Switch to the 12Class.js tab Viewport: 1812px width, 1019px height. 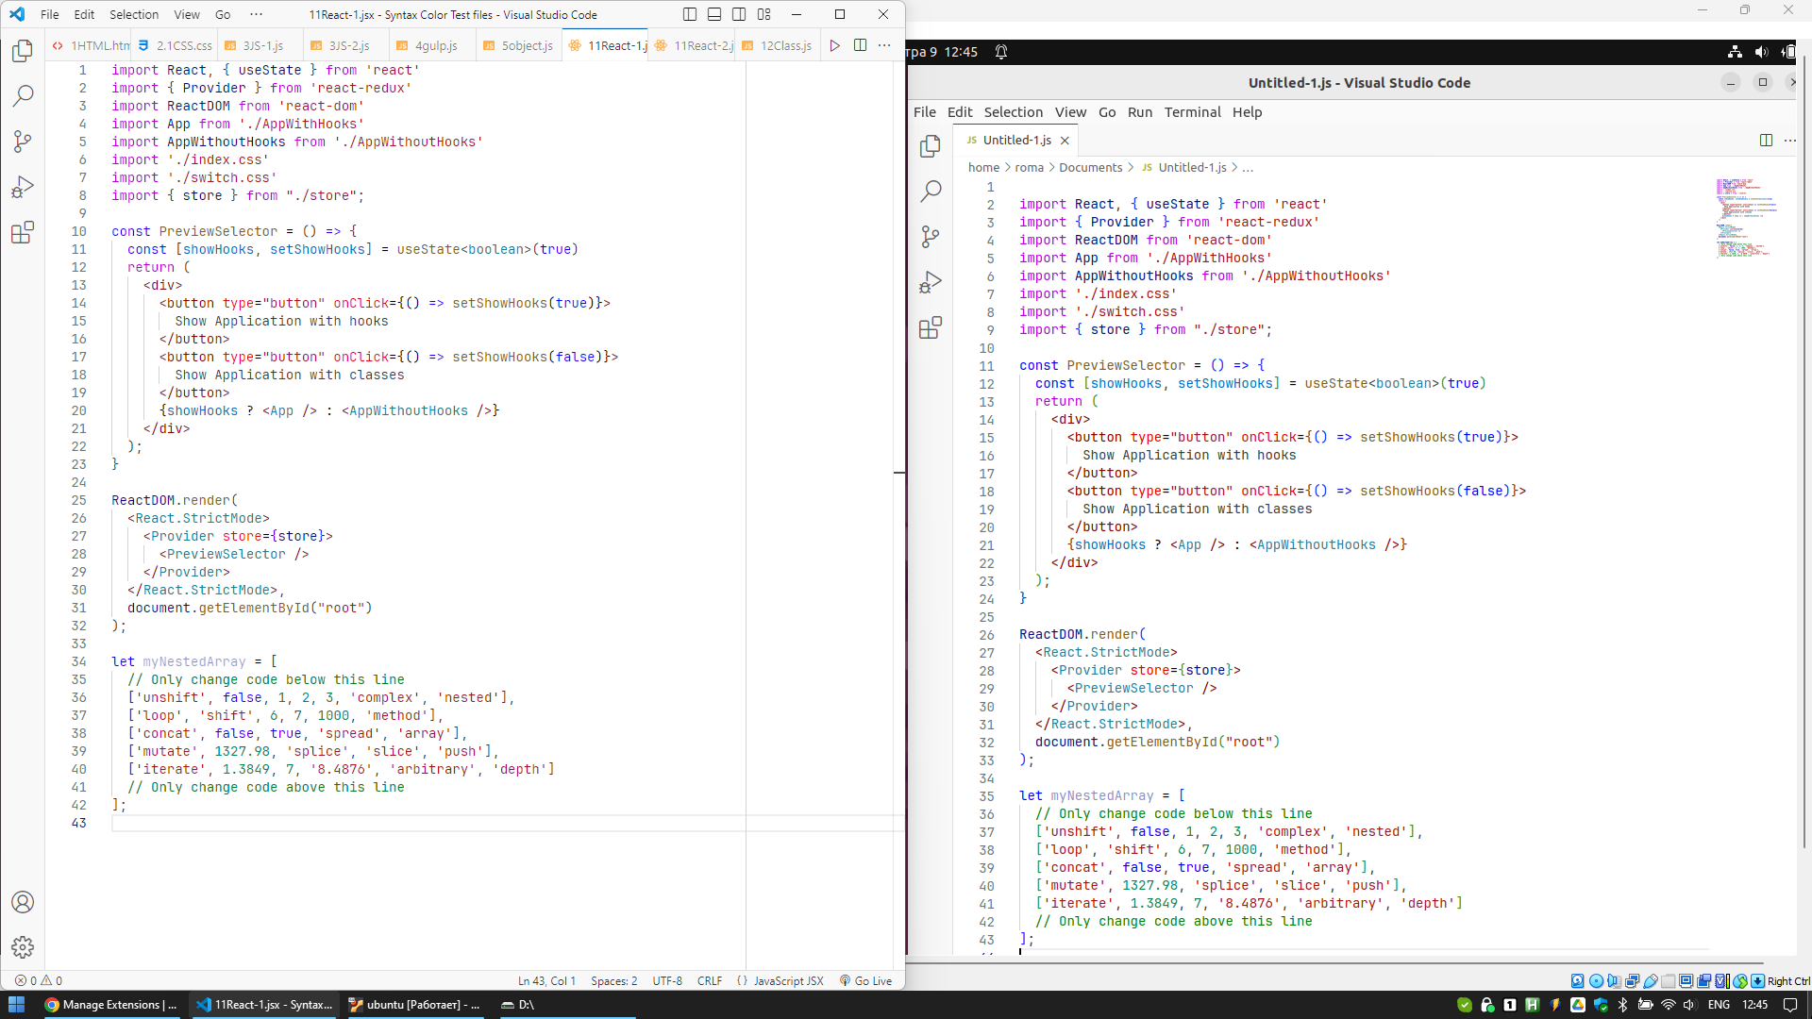point(785,45)
